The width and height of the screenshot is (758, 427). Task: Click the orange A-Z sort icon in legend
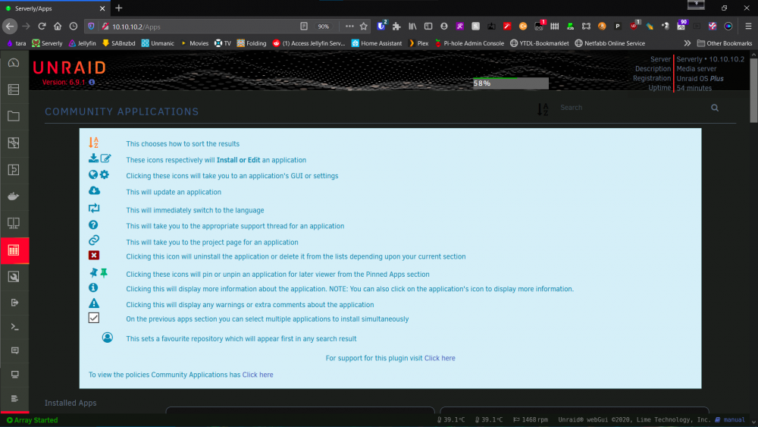click(93, 142)
